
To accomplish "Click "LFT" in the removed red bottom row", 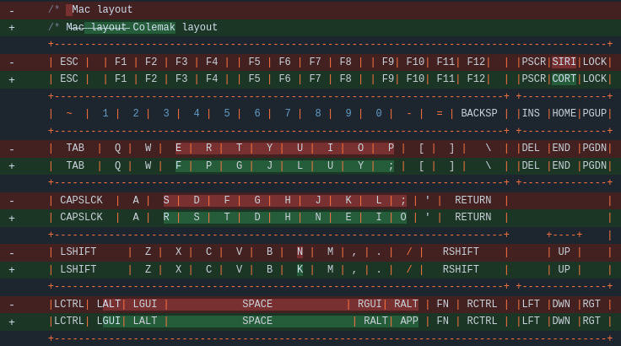I will [x=531, y=304].
